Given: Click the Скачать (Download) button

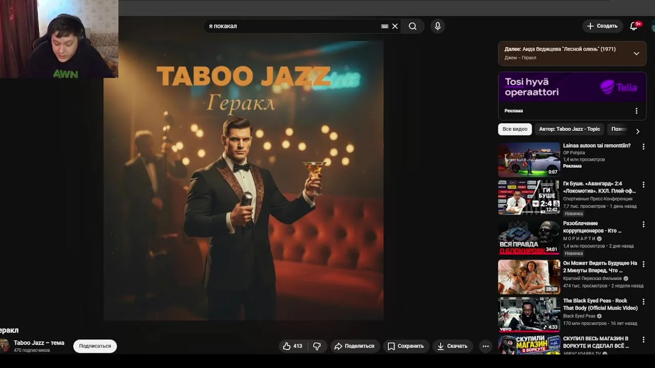Looking at the screenshot, I should pos(452,346).
